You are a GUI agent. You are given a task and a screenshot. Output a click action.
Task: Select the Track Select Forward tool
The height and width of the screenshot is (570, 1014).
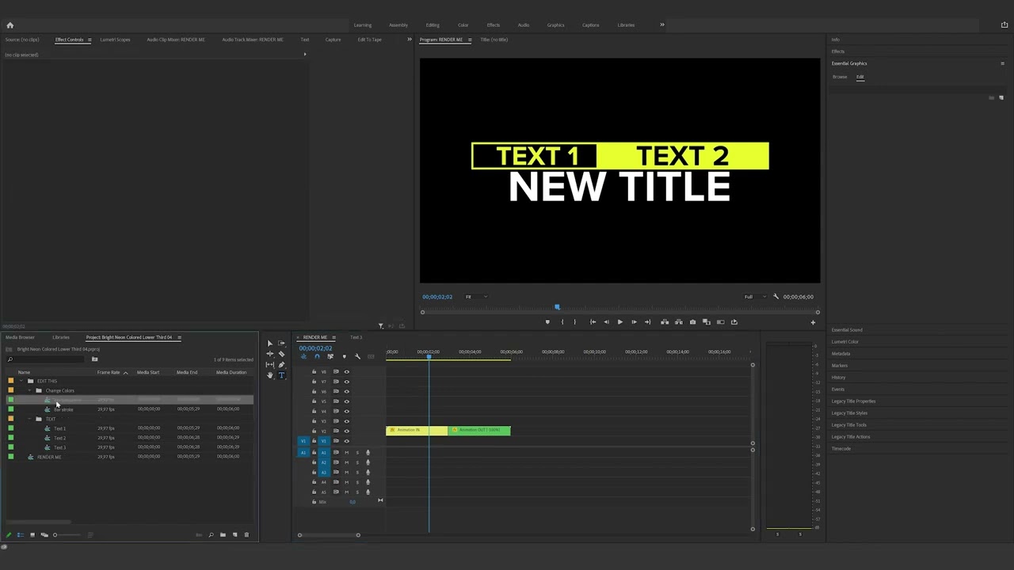(x=281, y=344)
